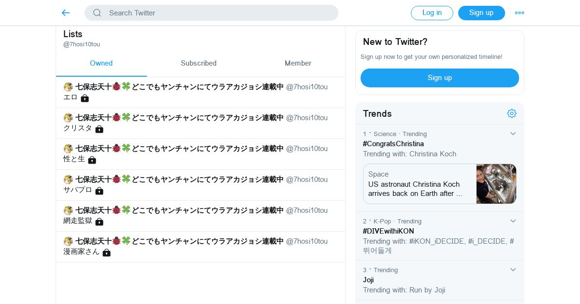Image resolution: width=580 pixels, height=304 pixels.
Task: Click the lock icon beside 網走監獄 list
Action: click(x=99, y=222)
